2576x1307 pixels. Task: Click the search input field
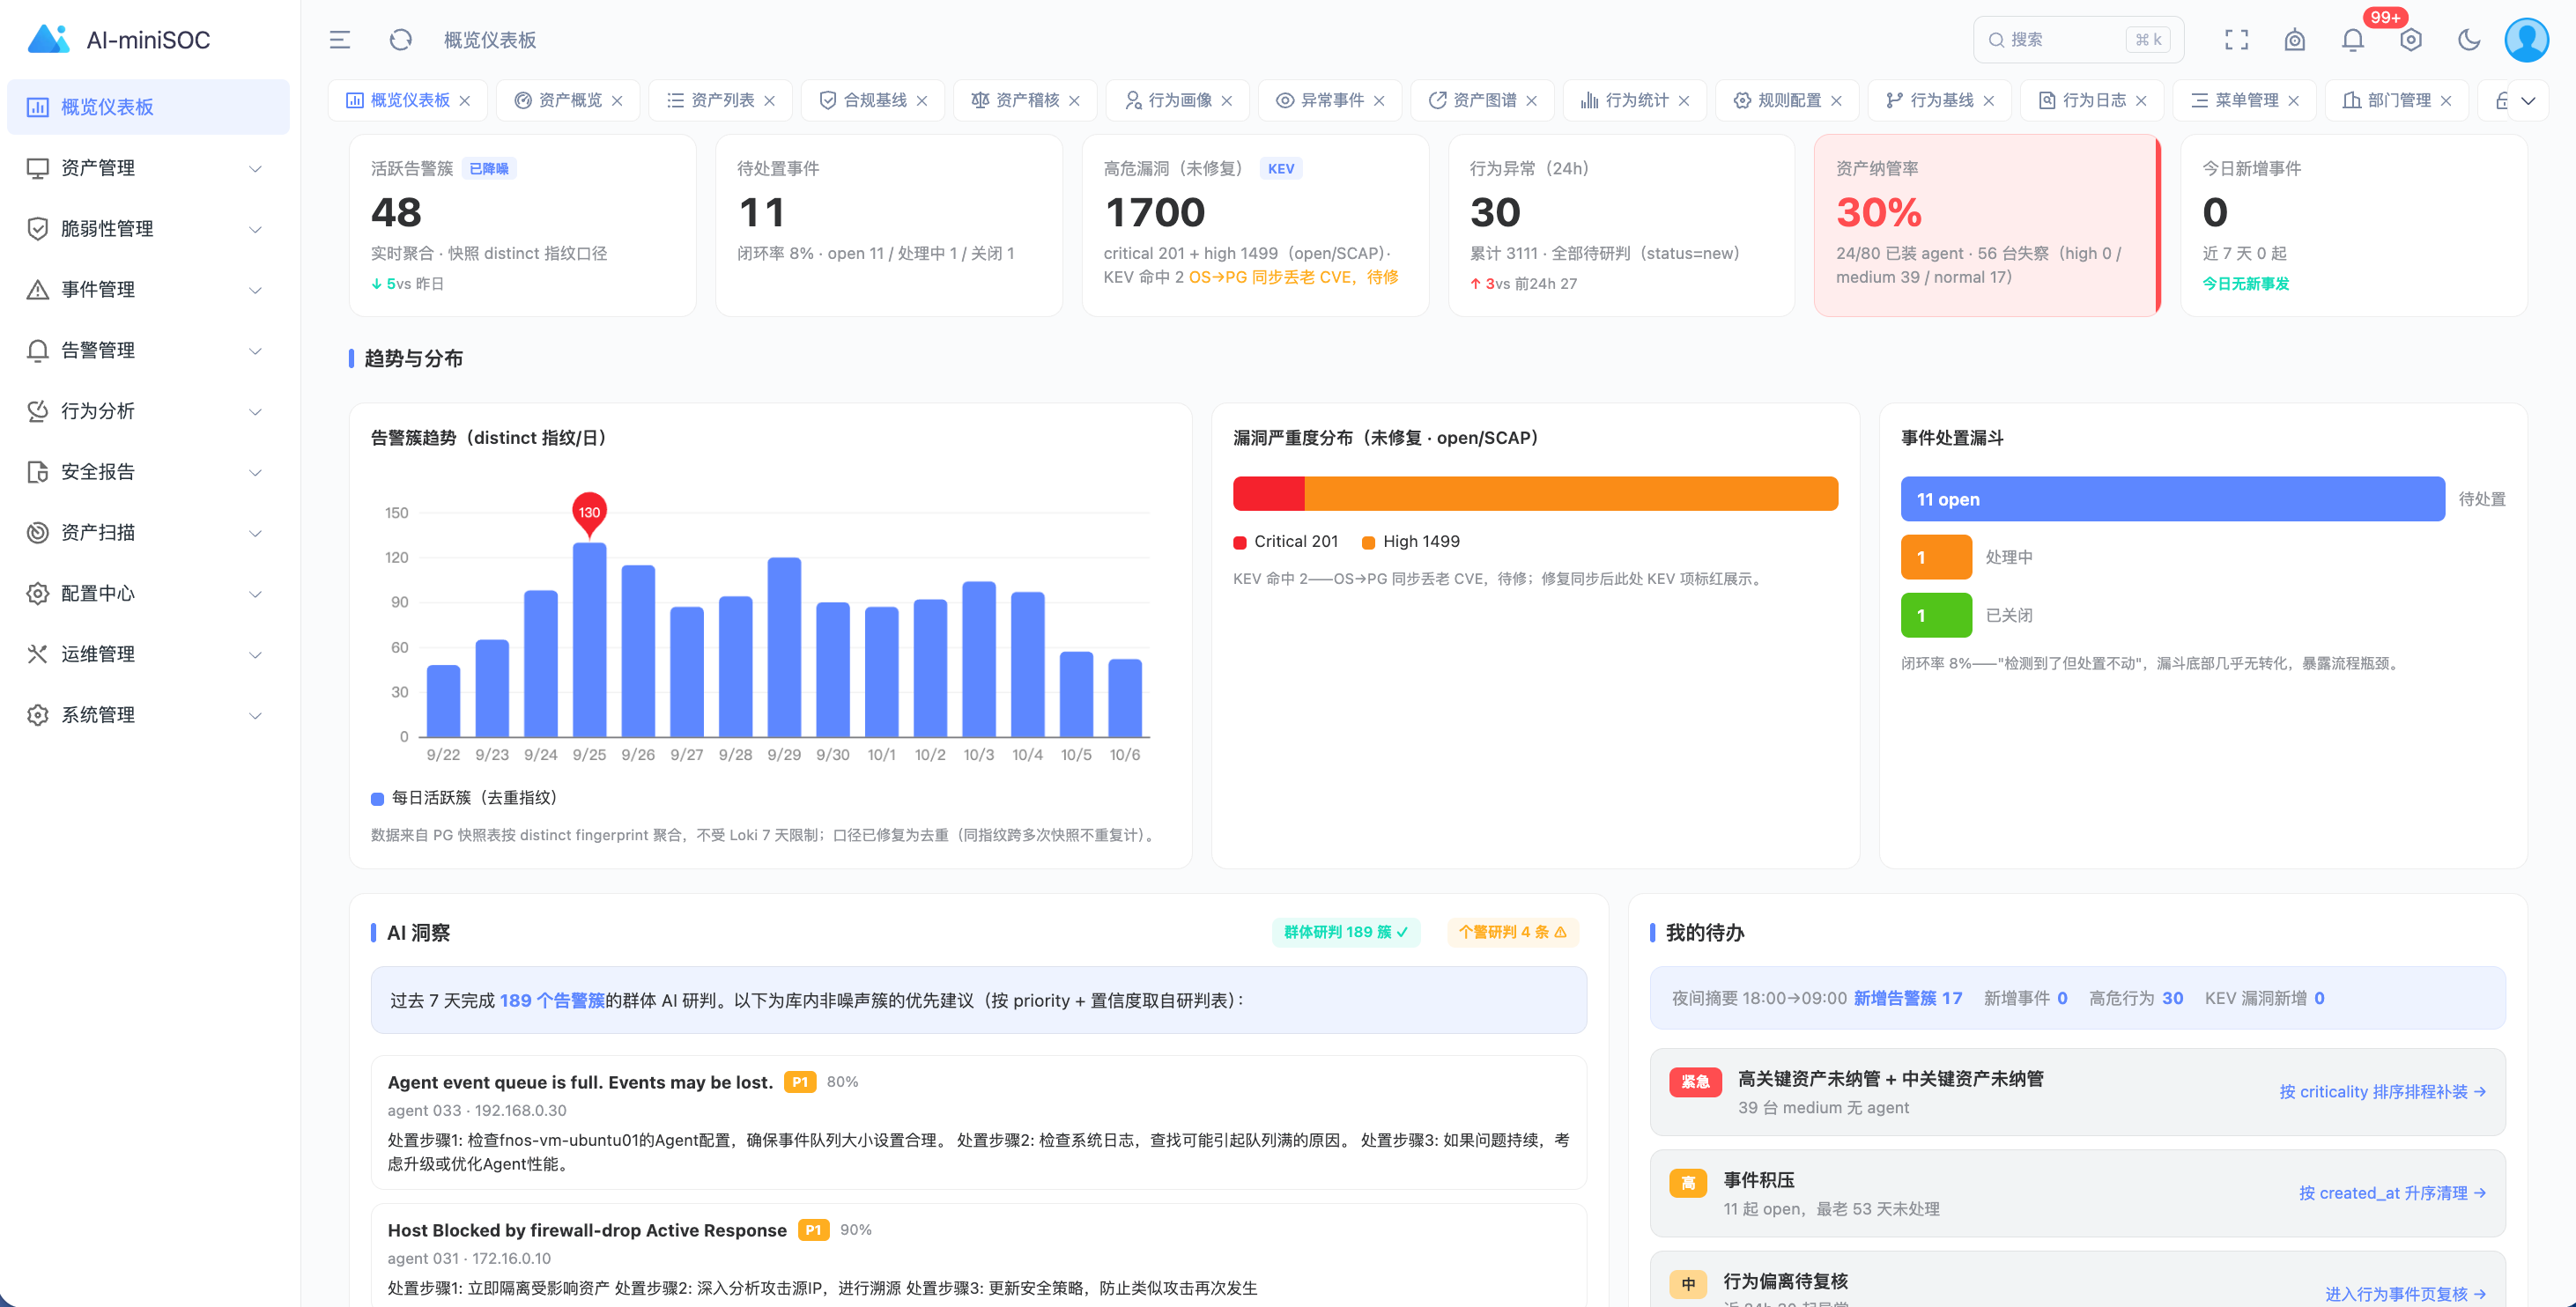(2078, 40)
